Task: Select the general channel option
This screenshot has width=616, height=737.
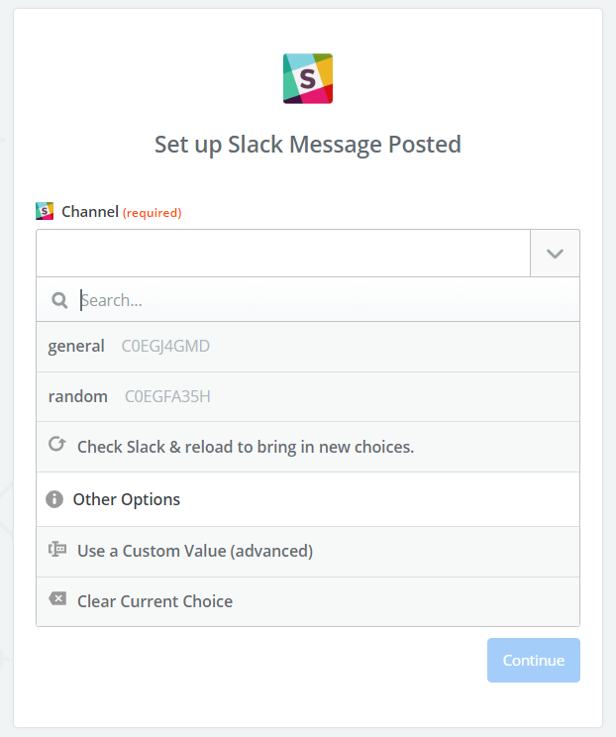Action: (x=76, y=346)
